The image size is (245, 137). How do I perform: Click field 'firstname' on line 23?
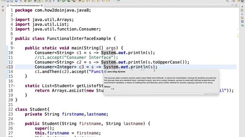click(x=73, y=114)
